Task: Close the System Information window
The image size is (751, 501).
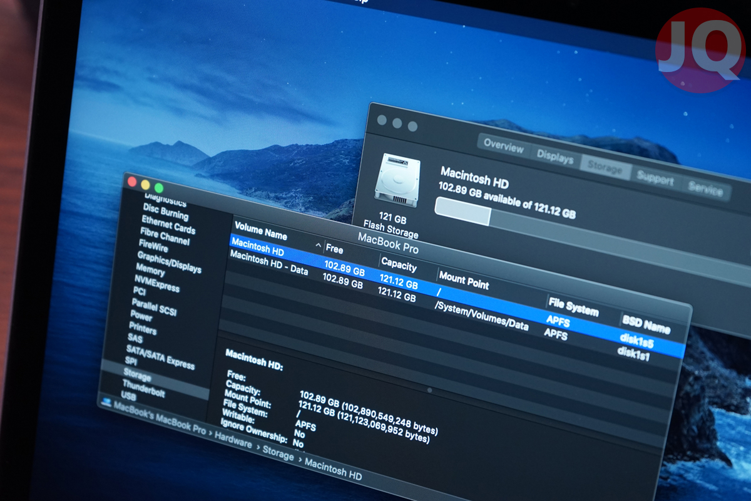Action: (x=132, y=182)
